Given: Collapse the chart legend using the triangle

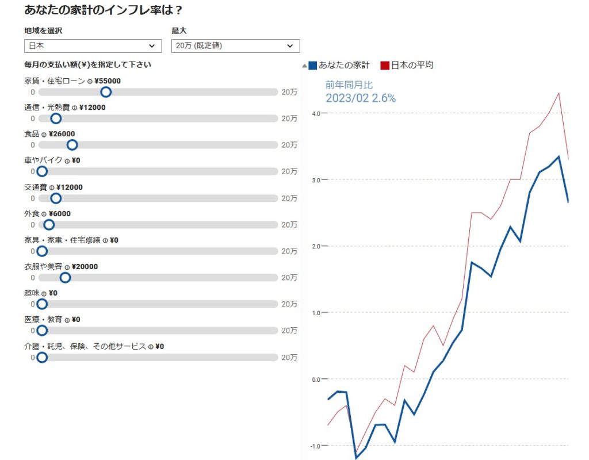Looking at the screenshot, I should 304,66.
